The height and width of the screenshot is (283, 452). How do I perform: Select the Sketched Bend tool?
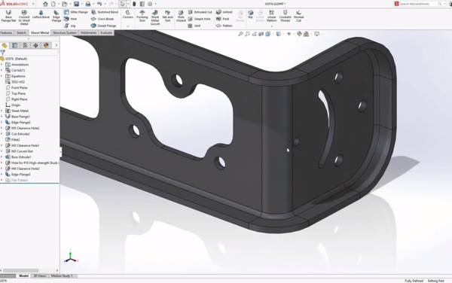pos(105,12)
